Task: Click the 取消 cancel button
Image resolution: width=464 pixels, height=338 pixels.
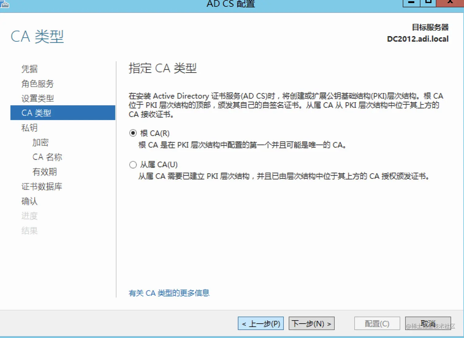Action: coord(428,324)
